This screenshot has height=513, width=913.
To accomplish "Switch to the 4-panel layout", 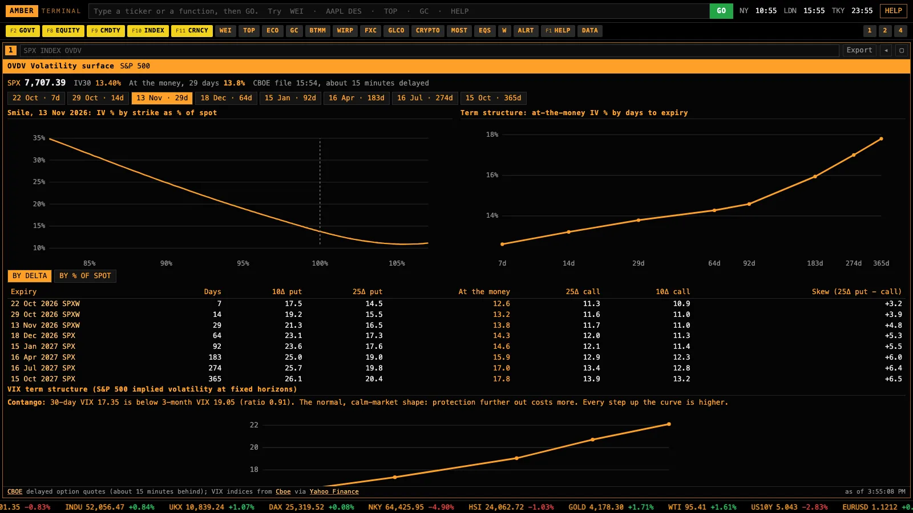I will point(900,31).
